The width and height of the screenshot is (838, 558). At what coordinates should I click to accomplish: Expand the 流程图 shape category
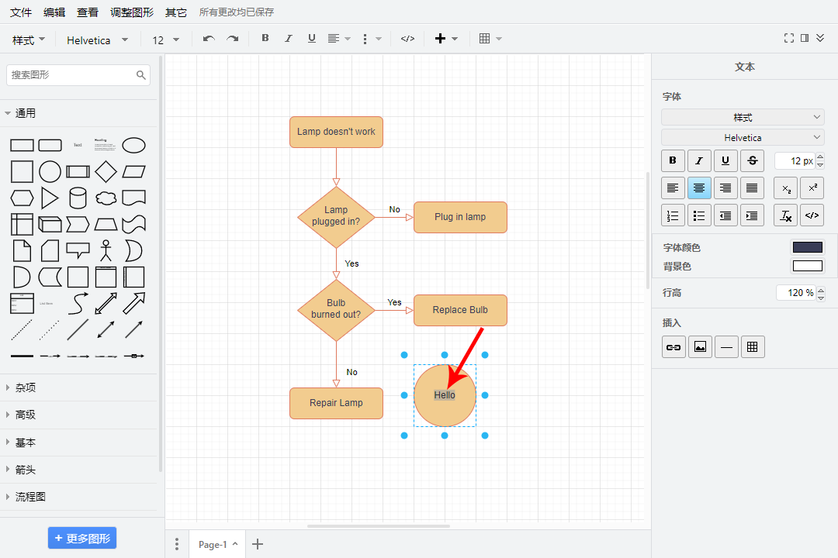pyautogui.click(x=30, y=497)
